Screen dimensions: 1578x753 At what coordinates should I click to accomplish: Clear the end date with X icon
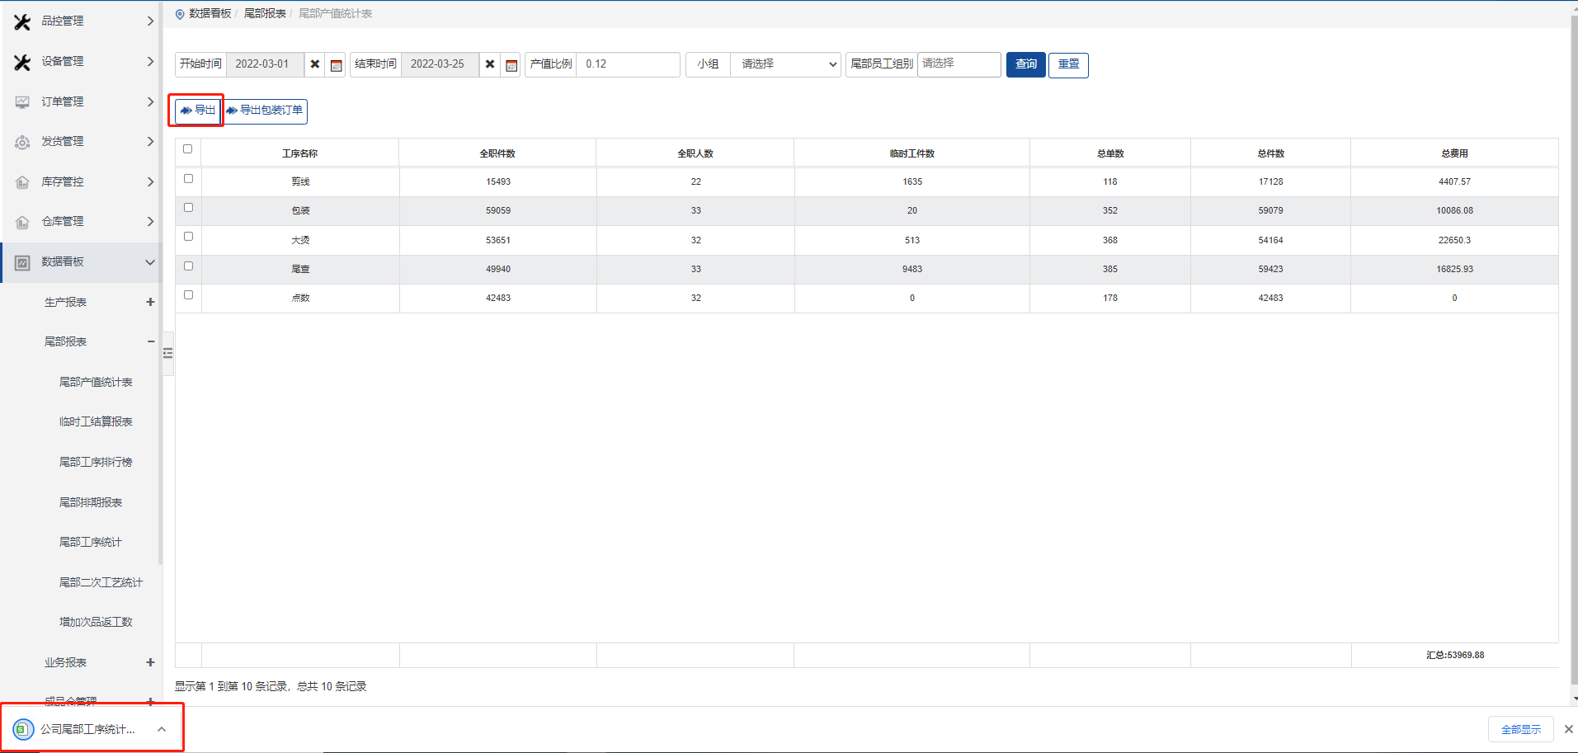point(490,64)
